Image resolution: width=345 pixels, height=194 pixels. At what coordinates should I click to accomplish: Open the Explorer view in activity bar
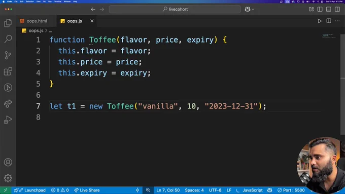(x=8, y=23)
